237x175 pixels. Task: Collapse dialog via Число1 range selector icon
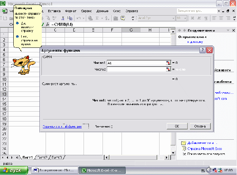click(x=168, y=63)
